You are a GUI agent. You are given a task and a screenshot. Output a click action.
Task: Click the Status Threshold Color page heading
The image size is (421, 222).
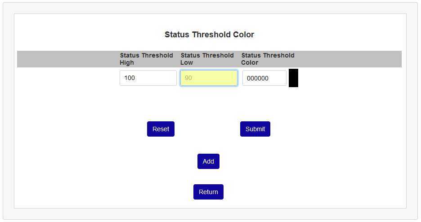pyautogui.click(x=209, y=35)
